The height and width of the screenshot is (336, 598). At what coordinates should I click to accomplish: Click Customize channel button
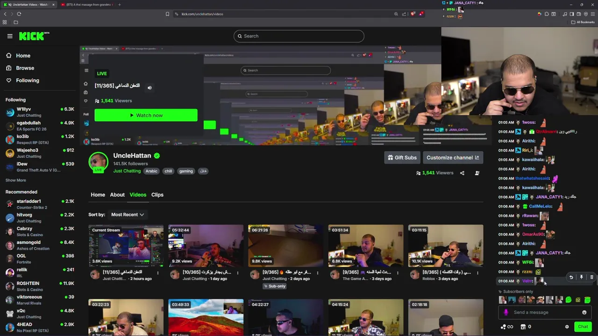point(453,158)
